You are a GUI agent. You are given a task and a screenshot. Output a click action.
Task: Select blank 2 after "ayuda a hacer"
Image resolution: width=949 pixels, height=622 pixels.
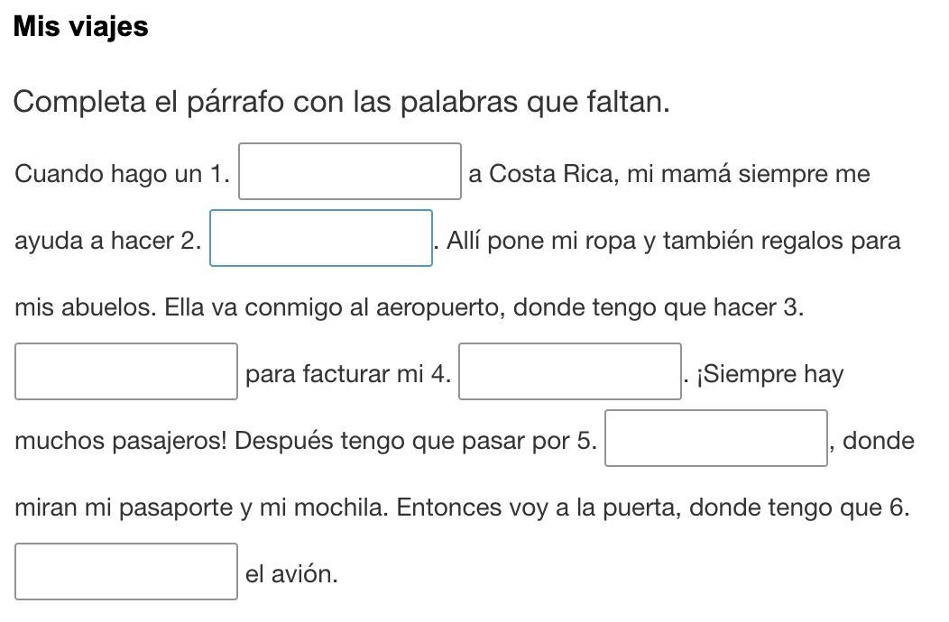[x=321, y=238]
